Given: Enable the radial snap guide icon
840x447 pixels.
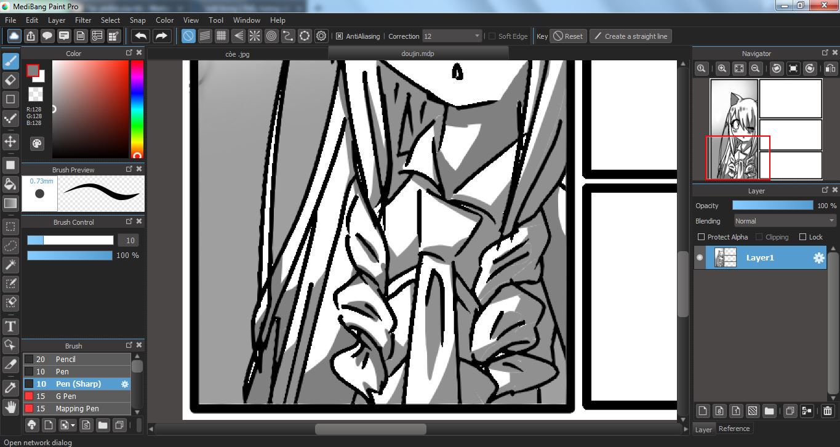Looking at the screenshot, I should point(255,36).
